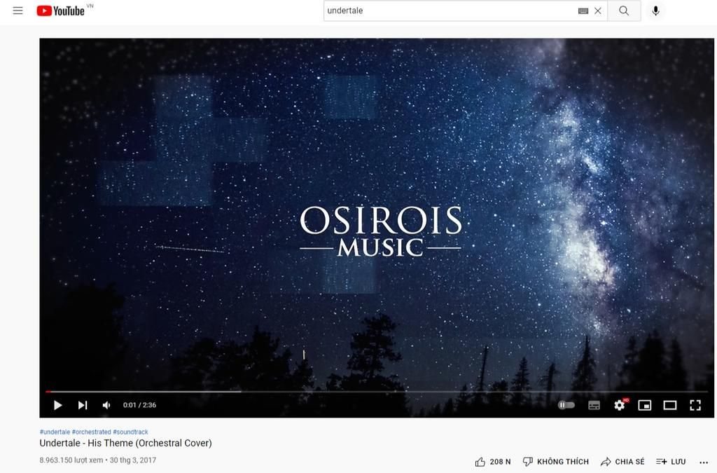This screenshot has width=717, height=473.
Task: Click the KHÔNG THÍCH dislike button
Action: tap(555, 462)
